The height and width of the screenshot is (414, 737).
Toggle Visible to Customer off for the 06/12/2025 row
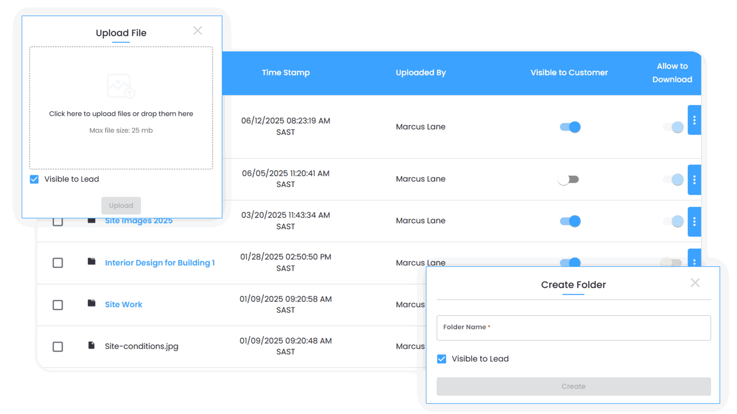[570, 127]
